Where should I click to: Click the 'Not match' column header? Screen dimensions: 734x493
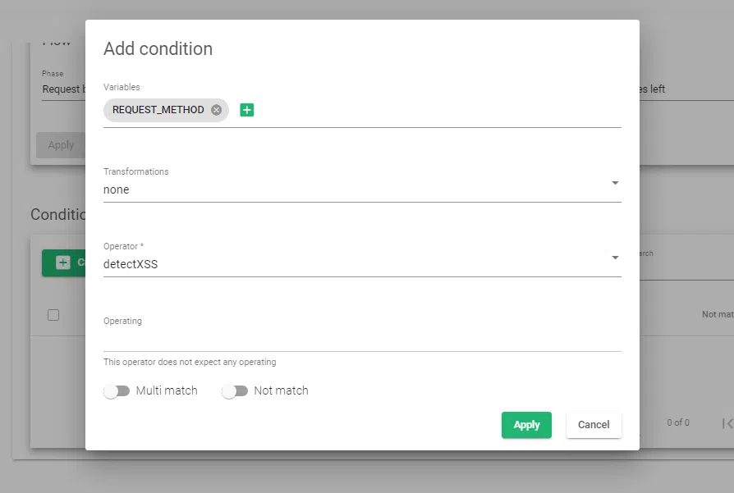coord(717,315)
